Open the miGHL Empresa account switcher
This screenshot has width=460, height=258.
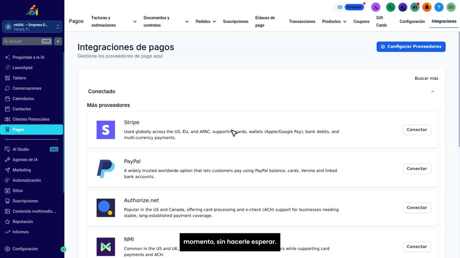click(32, 27)
